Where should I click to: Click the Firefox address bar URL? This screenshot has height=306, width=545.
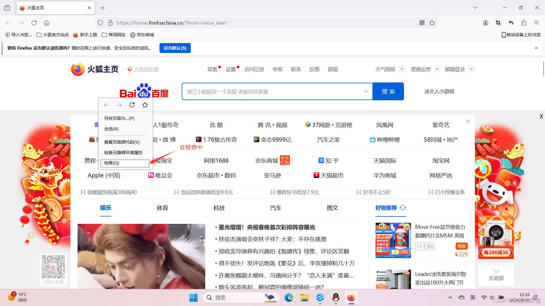pyautogui.click(x=171, y=23)
